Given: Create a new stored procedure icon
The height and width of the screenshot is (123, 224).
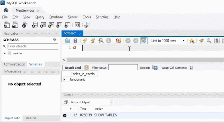Looking at the screenshot, I should coord(59,25).
